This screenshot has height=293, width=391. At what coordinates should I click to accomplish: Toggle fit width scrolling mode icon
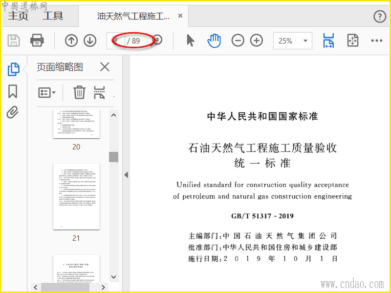click(x=328, y=41)
